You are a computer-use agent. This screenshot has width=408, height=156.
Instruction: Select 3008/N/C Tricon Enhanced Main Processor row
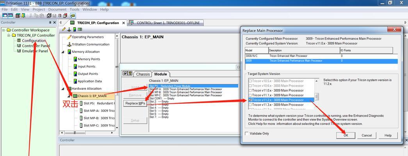point(321,56)
